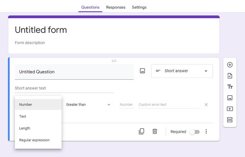Open the Settings tab
The image size is (245, 157).
[139, 7]
